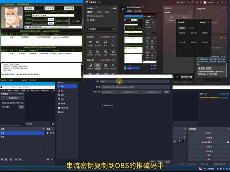Click the 小风车 tool icon

[98, 65]
